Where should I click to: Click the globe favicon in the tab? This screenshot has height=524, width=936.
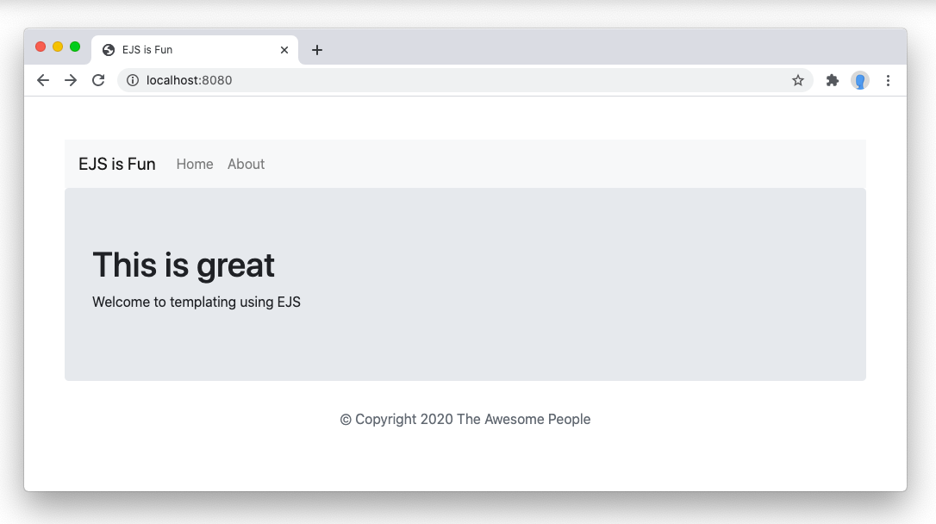click(109, 50)
